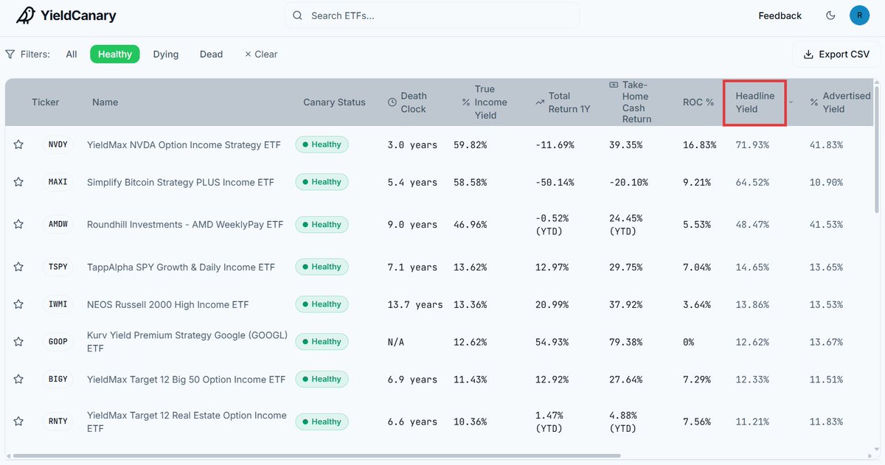Image resolution: width=885 pixels, height=465 pixels.
Task: Open the Feedback link
Action: 780,15
